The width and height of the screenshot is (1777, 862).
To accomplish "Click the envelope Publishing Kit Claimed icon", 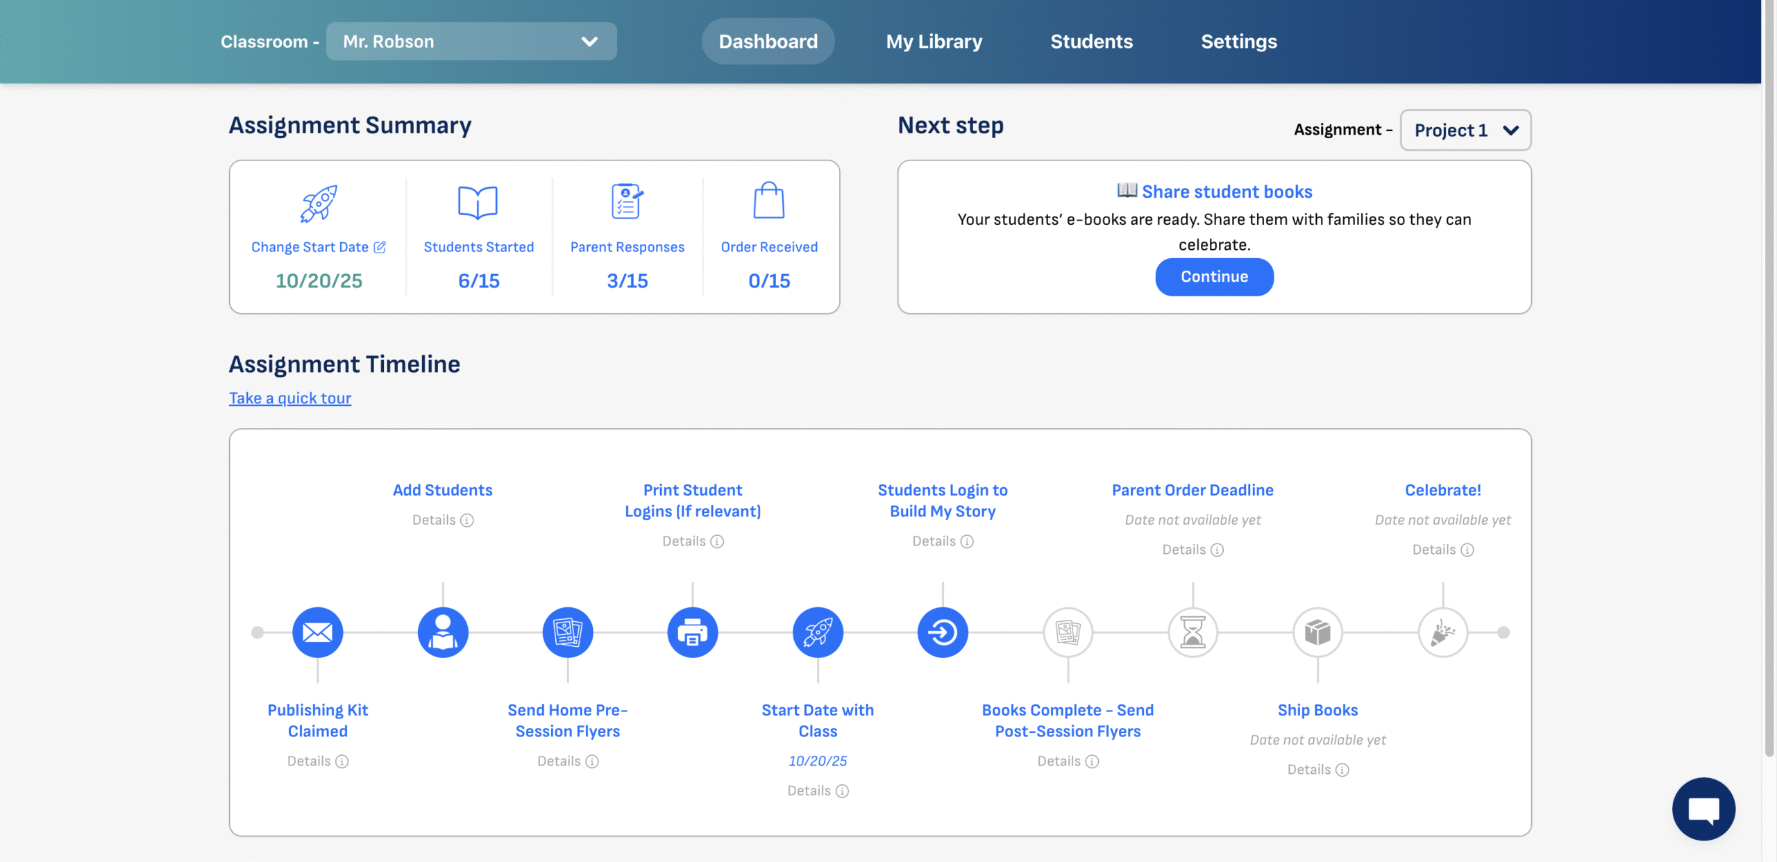I will (317, 632).
